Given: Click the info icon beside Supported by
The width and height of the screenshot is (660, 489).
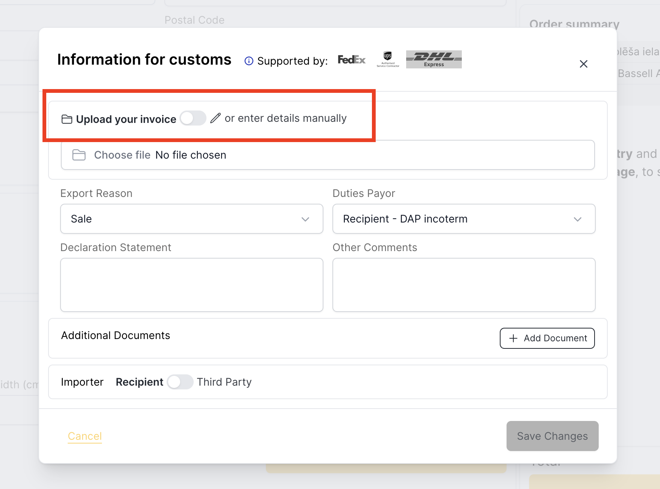Looking at the screenshot, I should pos(249,61).
